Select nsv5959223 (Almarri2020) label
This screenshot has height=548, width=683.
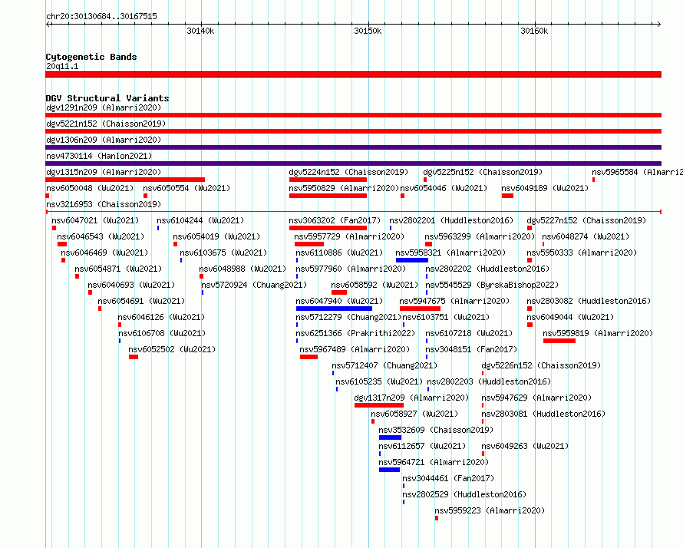pyautogui.click(x=490, y=510)
